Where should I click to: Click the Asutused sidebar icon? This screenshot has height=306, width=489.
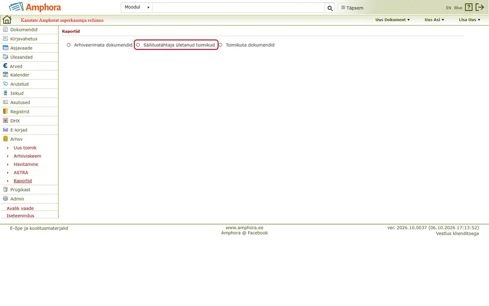(x=5, y=102)
